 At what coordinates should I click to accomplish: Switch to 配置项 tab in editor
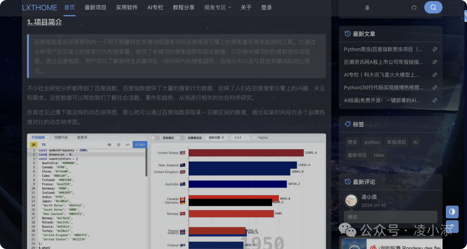tap(82, 138)
